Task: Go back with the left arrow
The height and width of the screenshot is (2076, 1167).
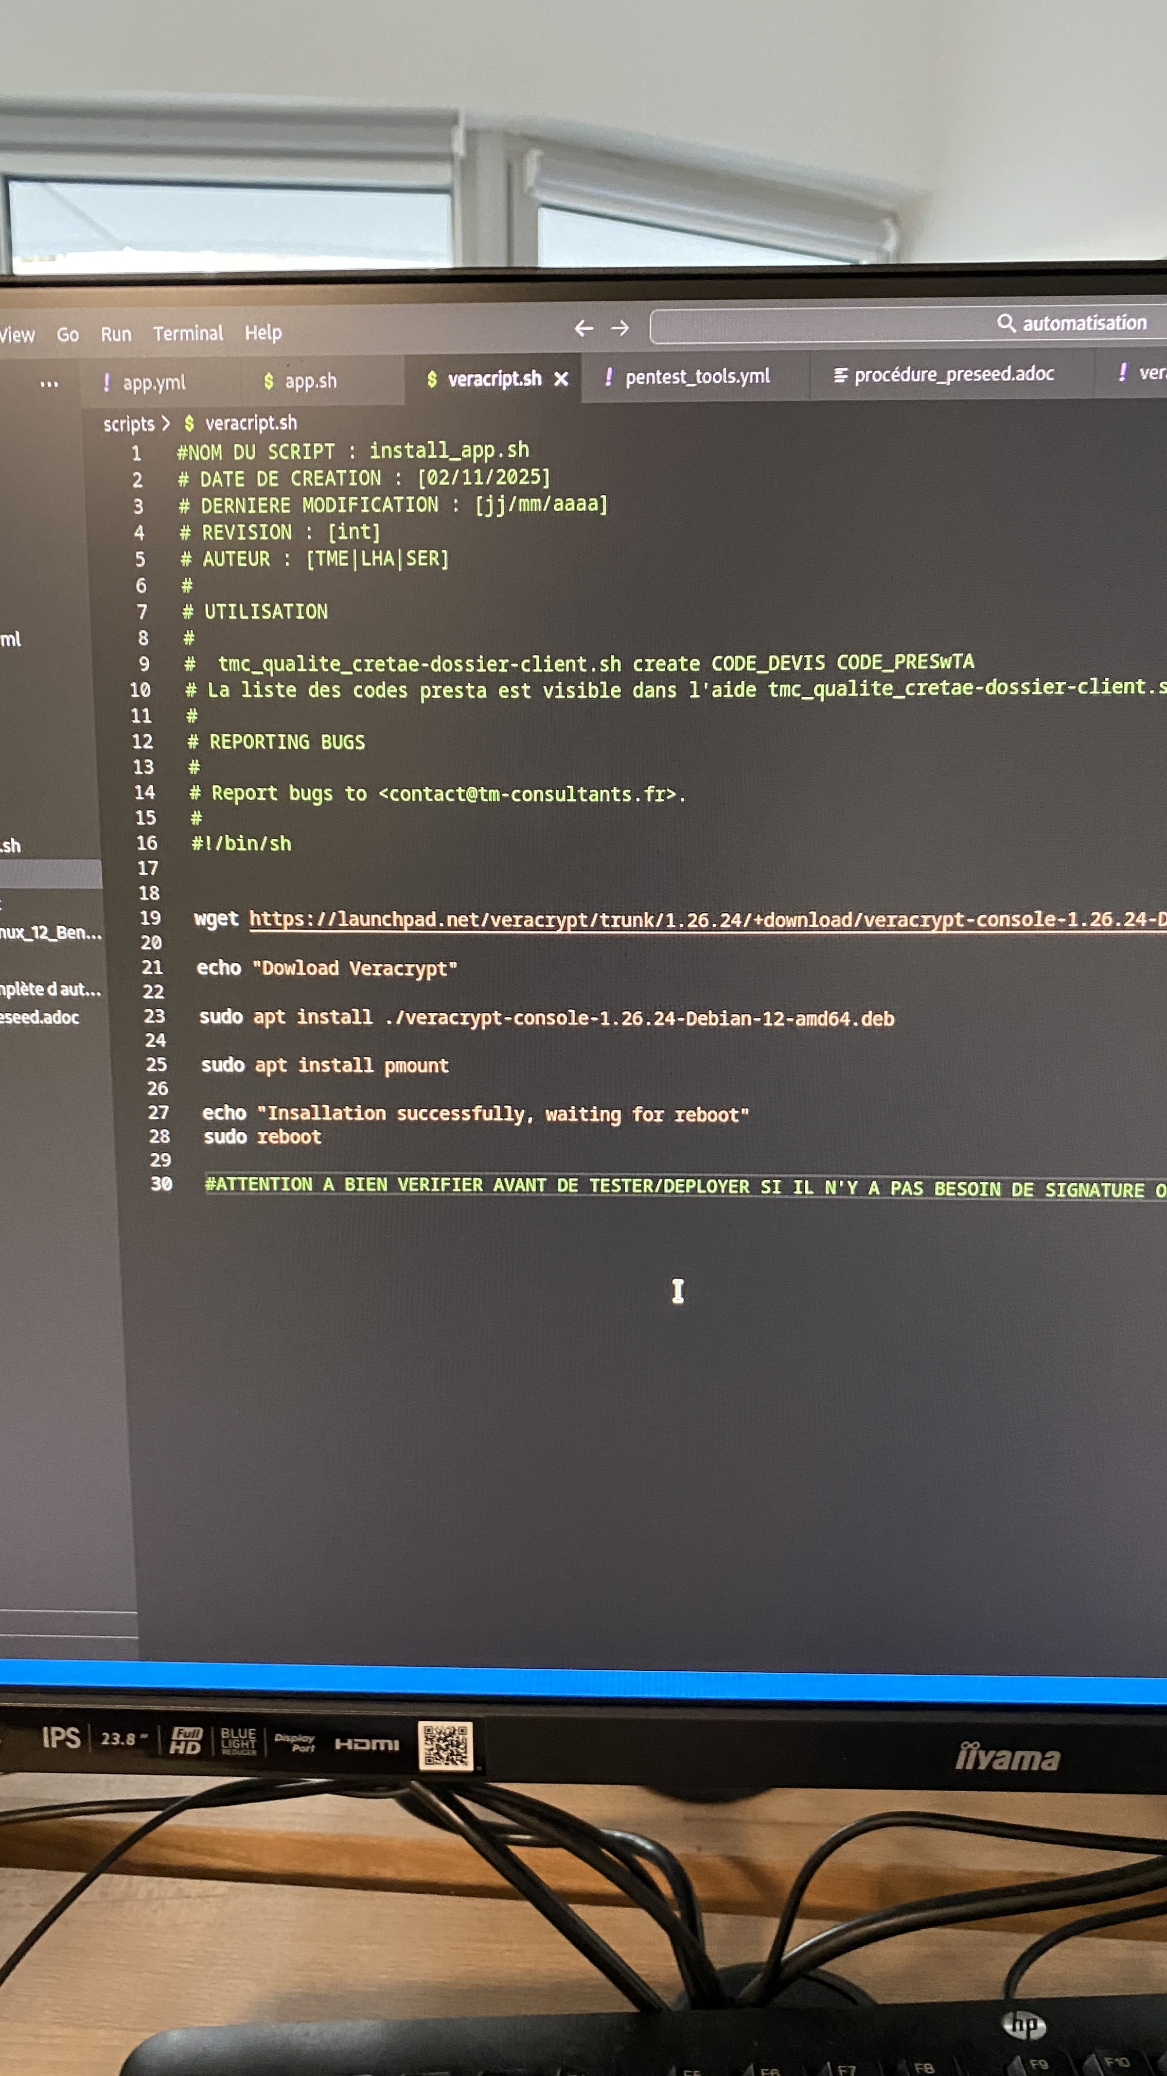Action: click(x=584, y=328)
